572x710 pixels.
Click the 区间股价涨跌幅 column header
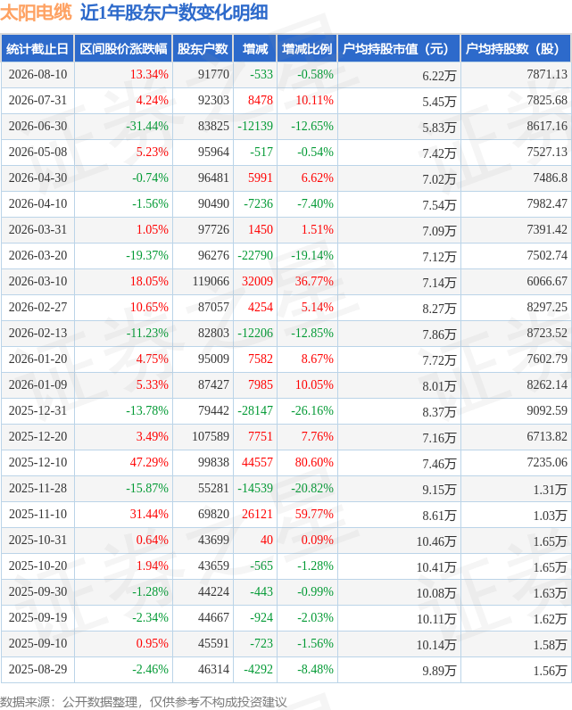point(123,48)
